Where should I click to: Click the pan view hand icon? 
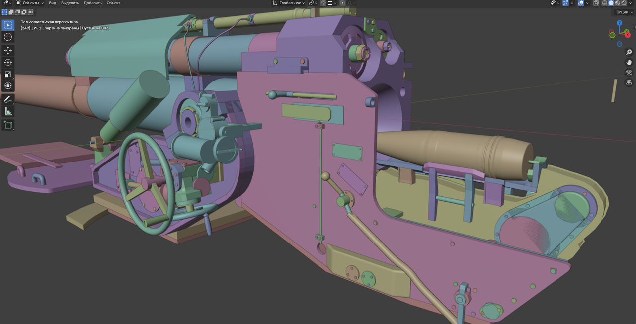click(629, 62)
